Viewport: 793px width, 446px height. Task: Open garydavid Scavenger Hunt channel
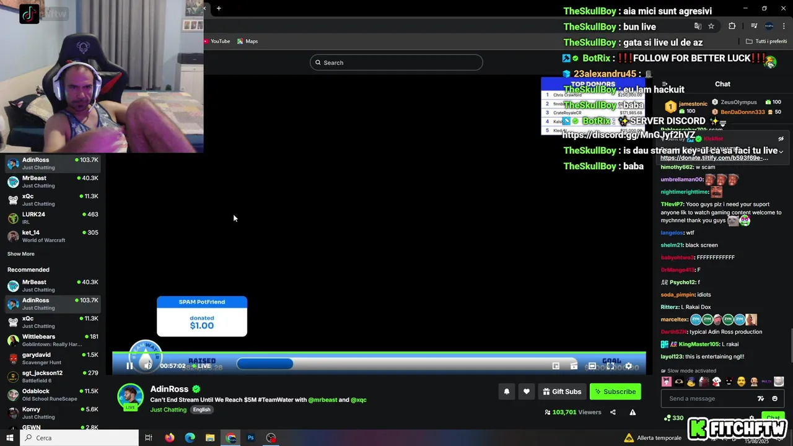pos(53,359)
